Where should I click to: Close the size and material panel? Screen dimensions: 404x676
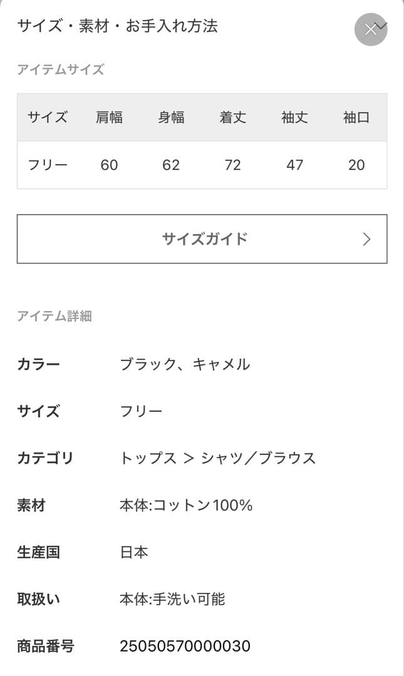tap(370, 29)
